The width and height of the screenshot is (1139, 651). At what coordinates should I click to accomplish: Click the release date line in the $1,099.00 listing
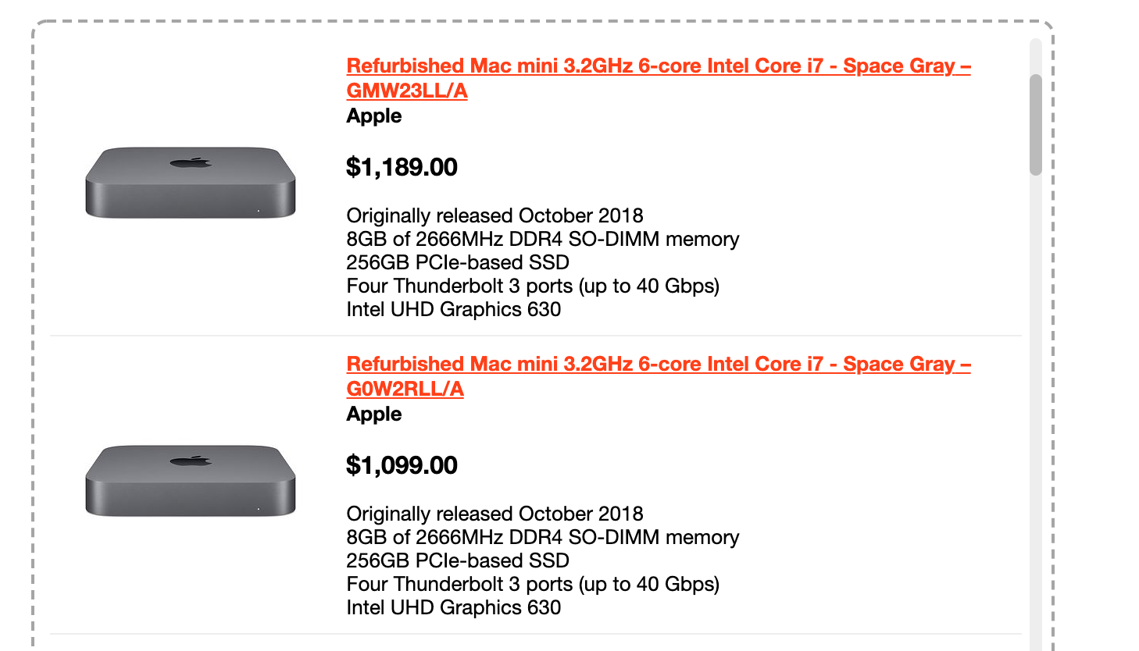[495, 514]
